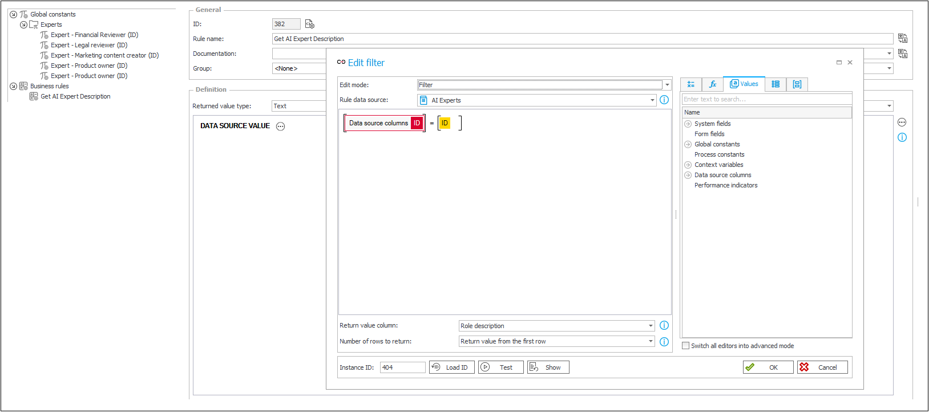Click the Name column header
This screenshot has height=413, width=929.
(766, 112)
